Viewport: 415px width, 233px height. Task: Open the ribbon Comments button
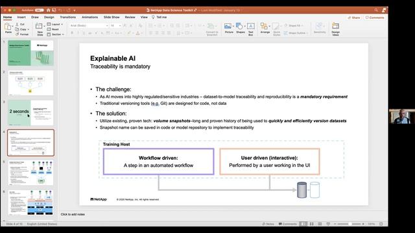point(375,17)
